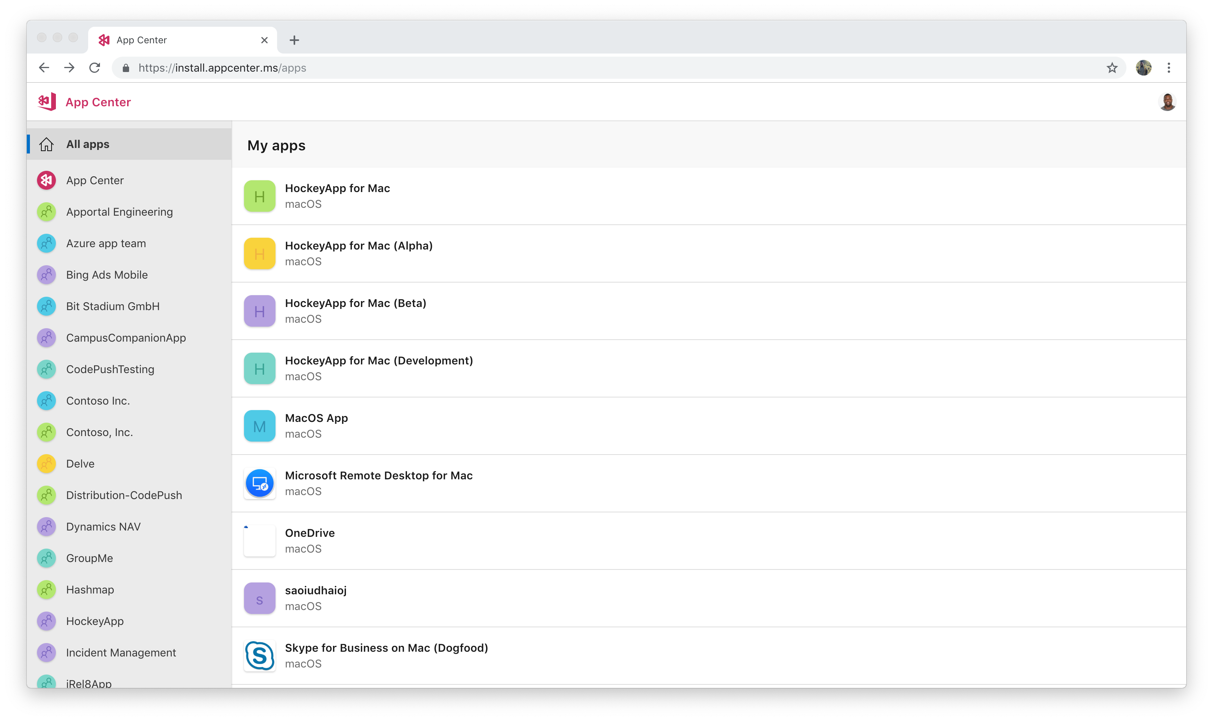Viewport: 1213px width, 721px height.
Task: Click the App Center logo icon
Action: point(47,102)
